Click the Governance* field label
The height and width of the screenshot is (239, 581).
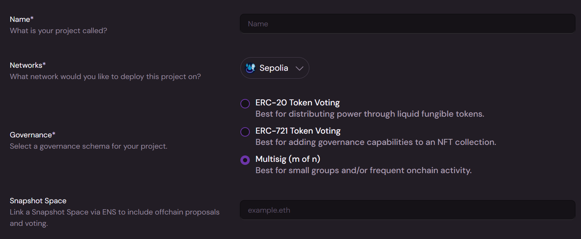(x=33, y=135)
